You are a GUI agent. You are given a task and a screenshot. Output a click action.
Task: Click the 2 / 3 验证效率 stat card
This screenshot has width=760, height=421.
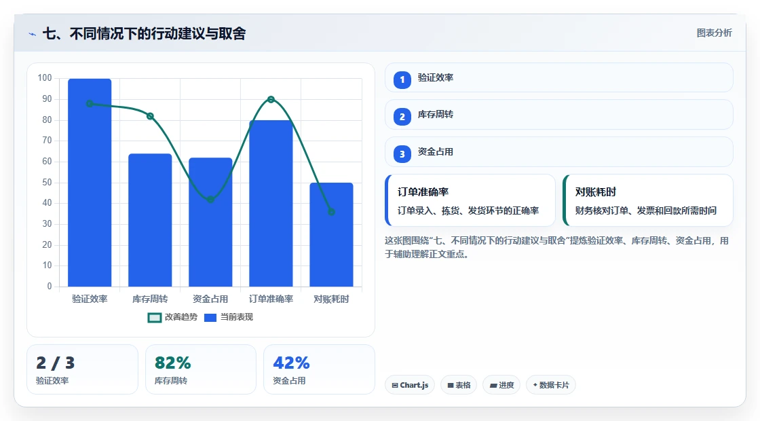82,369
